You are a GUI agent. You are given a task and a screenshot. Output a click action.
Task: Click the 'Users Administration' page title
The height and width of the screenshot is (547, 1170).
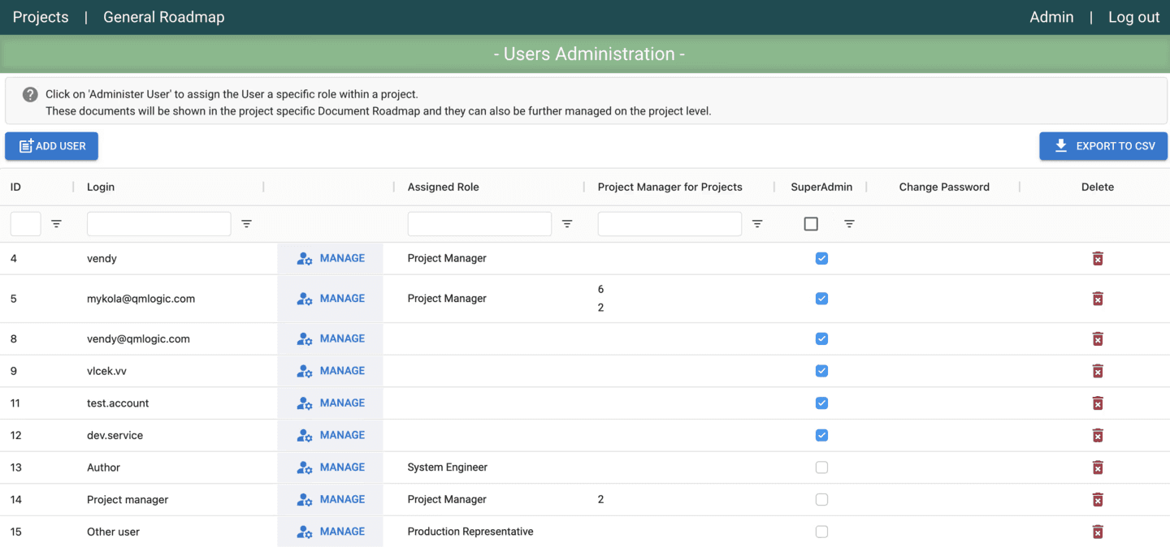coord(590,54)
